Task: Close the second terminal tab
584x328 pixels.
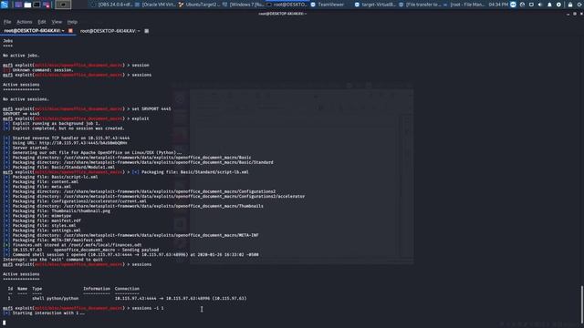Action: [x=146, y=31]
